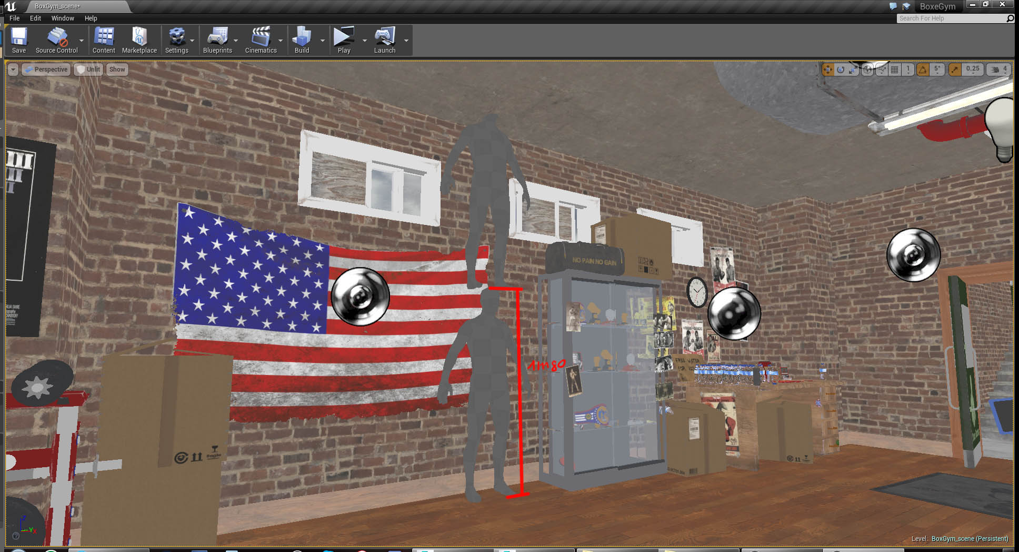1019x552 pixels.
Task: Expand the Settings dropdown arrow
Action: (x=192, y=41)
